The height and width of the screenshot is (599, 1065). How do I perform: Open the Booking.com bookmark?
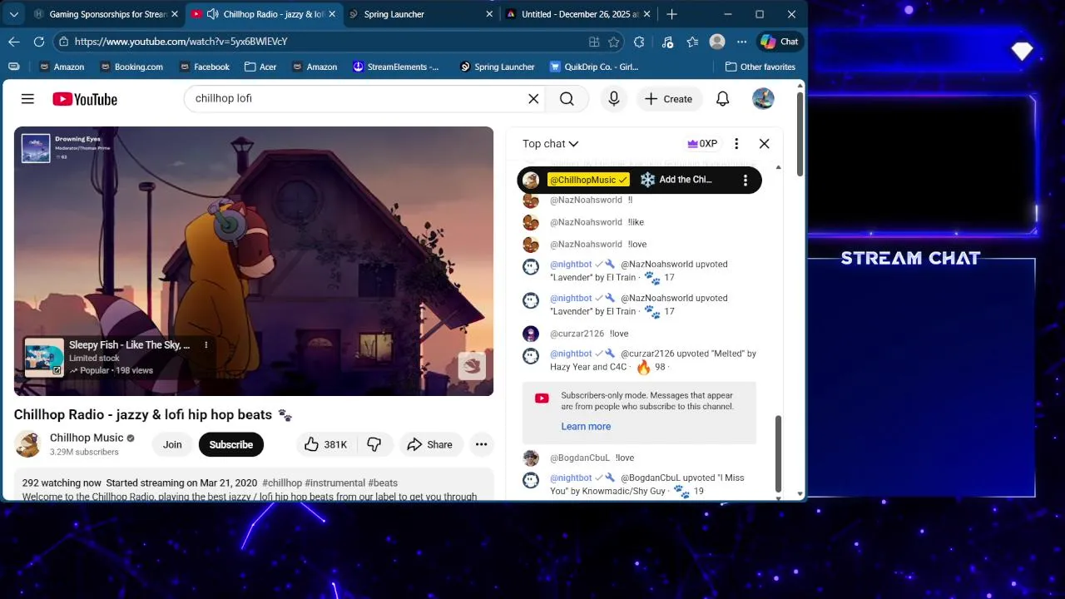coord(131,67)
